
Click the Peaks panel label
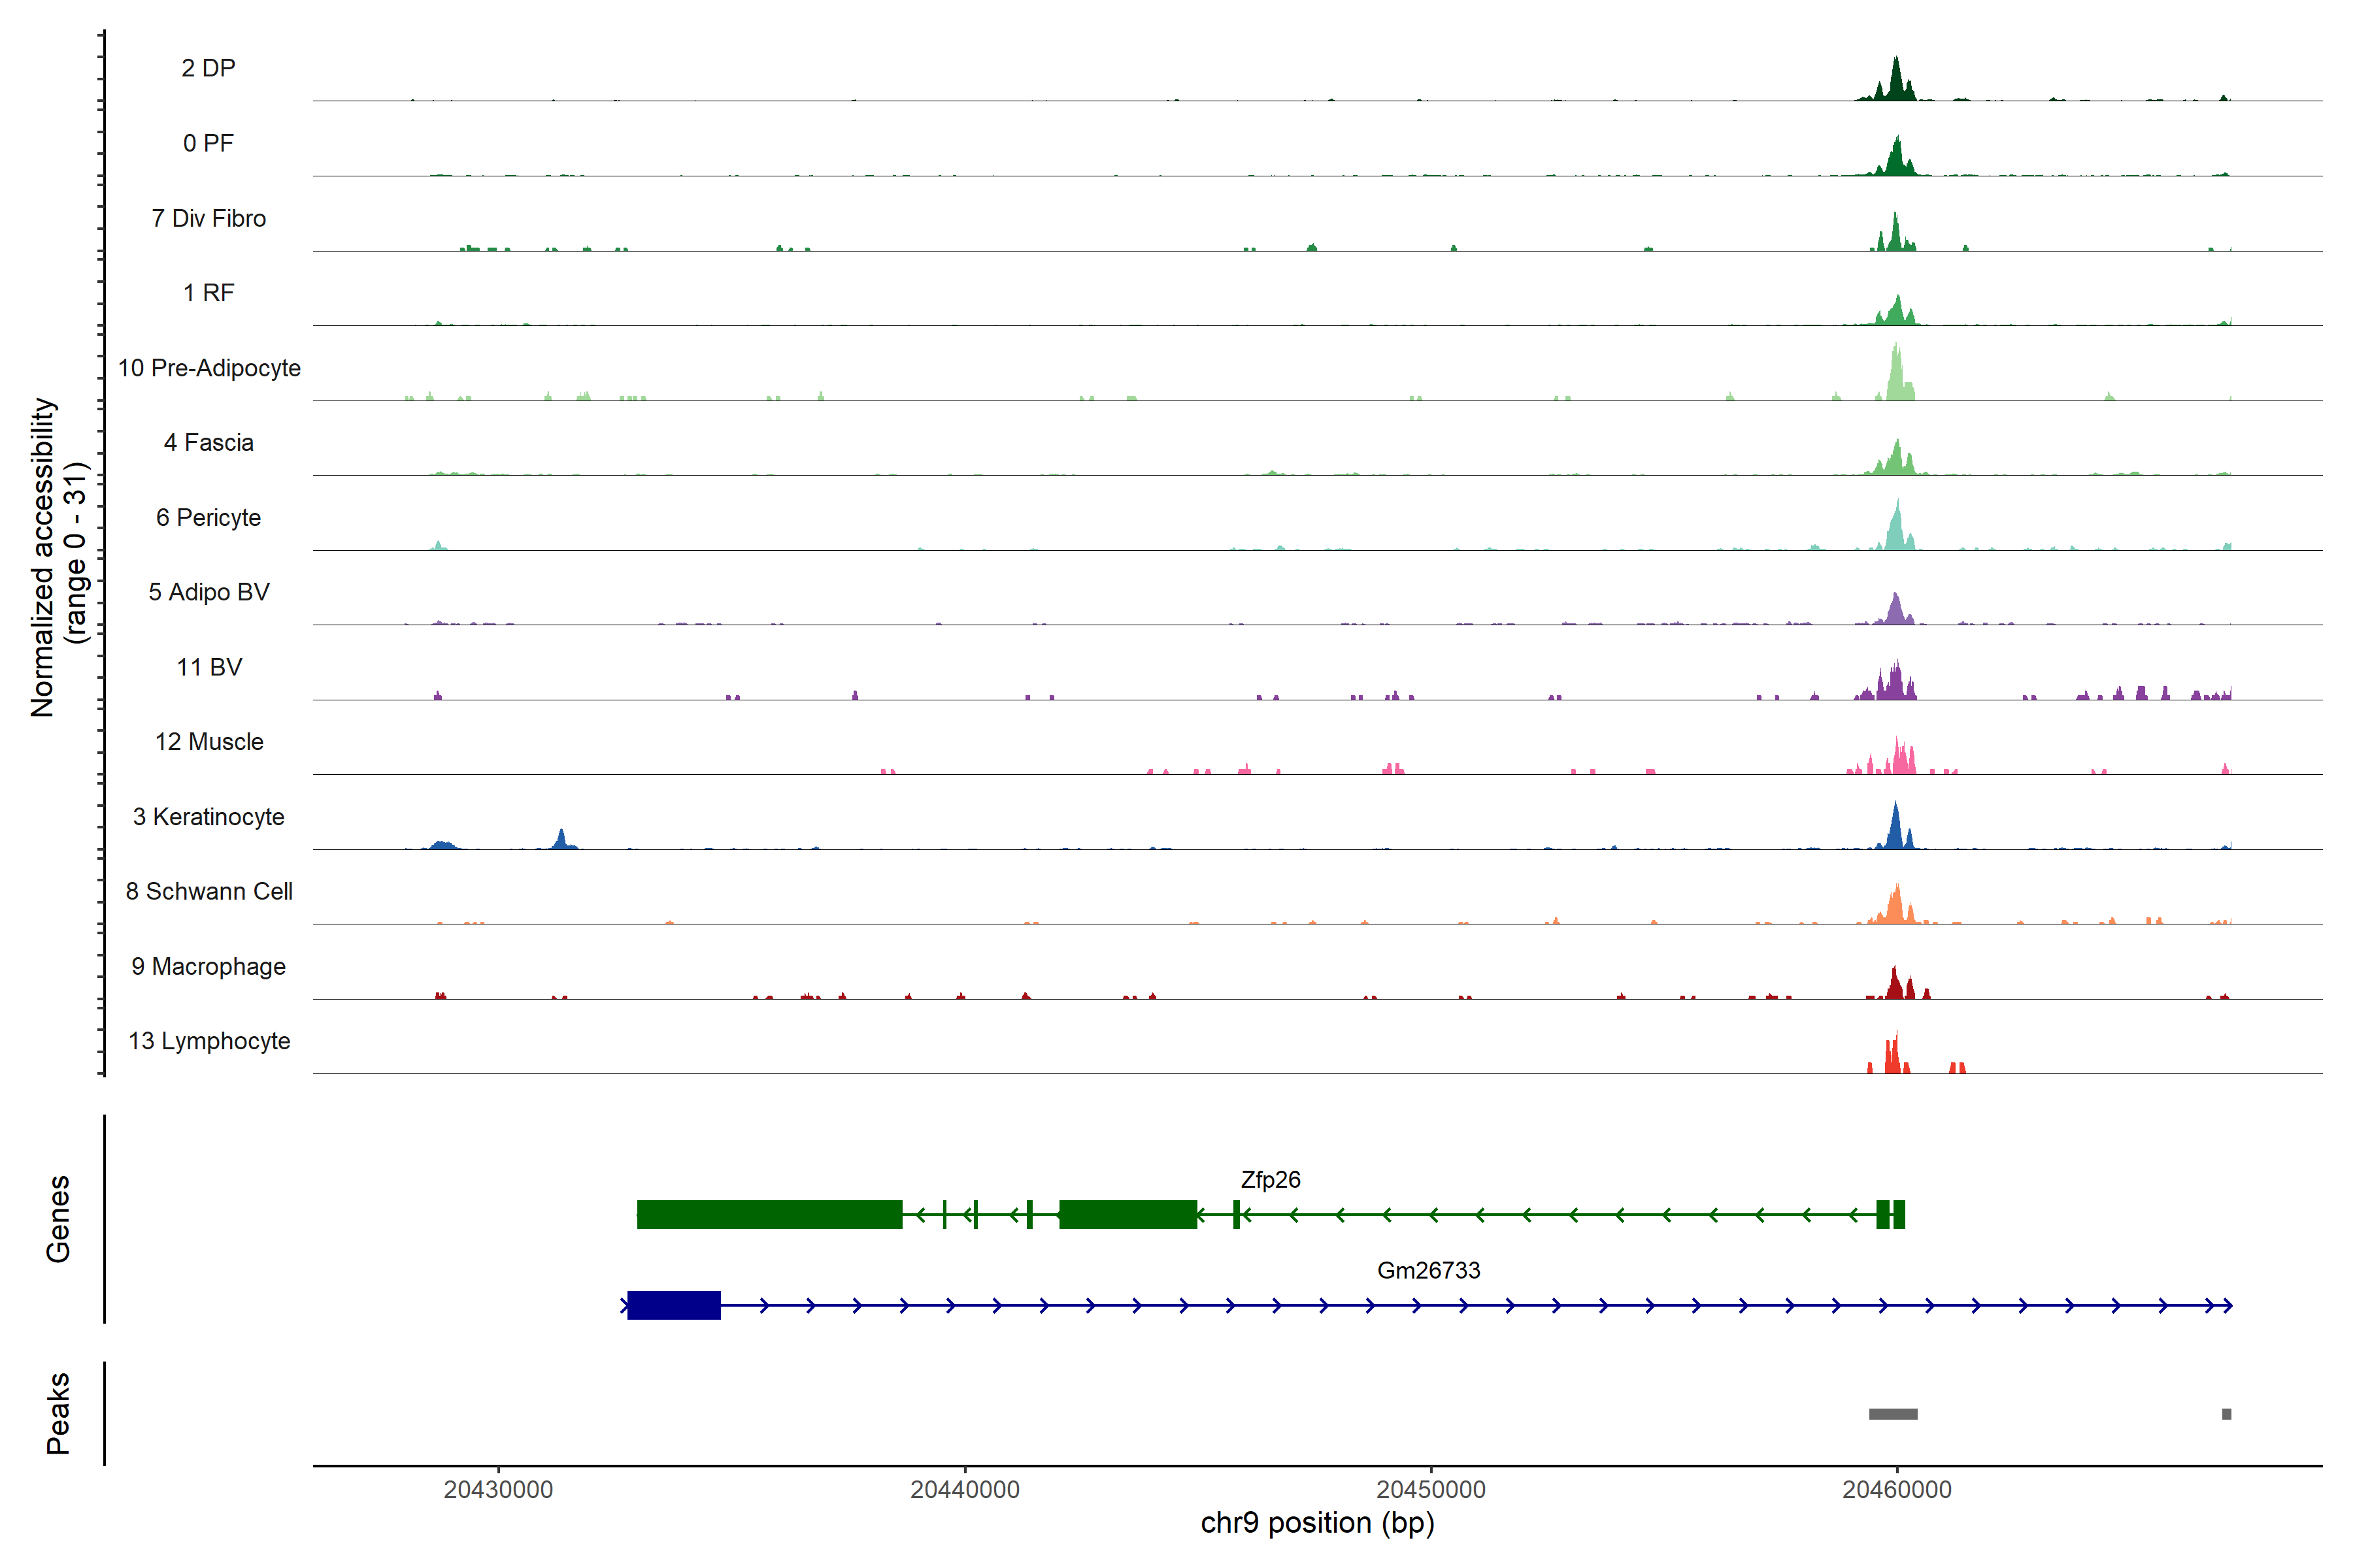click(58, 1413)
